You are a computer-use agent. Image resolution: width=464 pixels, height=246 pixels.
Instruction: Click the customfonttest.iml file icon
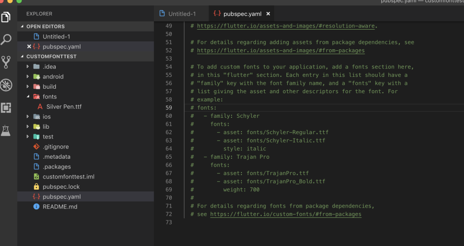pos(37,176)
